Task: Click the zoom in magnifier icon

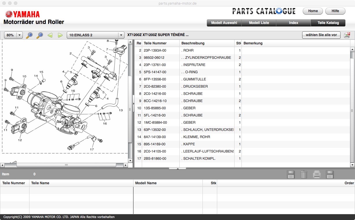Action: click(29, 35)
